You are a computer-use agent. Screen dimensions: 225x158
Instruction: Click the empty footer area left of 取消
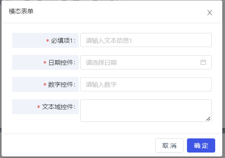[x=78, y=145]
